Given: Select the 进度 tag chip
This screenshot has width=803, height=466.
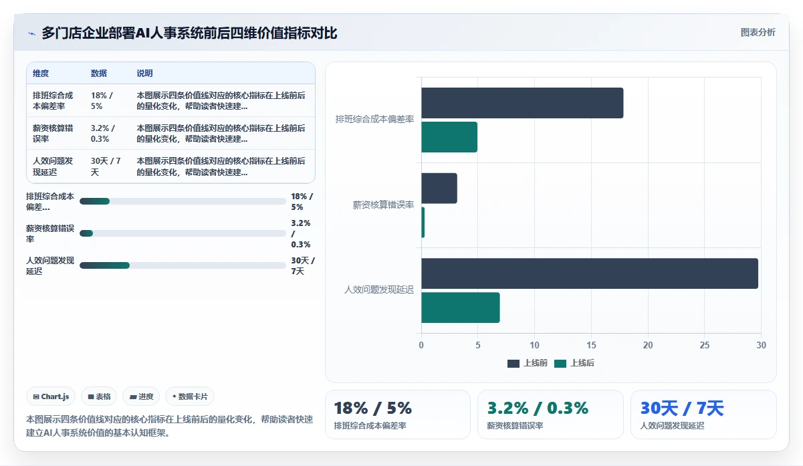Looking at the screenshot, I should pyautogui.click(x=141, y=396).
